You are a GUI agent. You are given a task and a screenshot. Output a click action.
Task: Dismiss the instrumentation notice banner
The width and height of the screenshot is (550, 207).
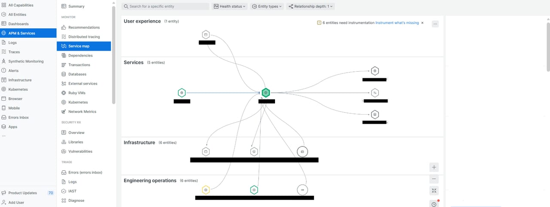pos(422,23)
